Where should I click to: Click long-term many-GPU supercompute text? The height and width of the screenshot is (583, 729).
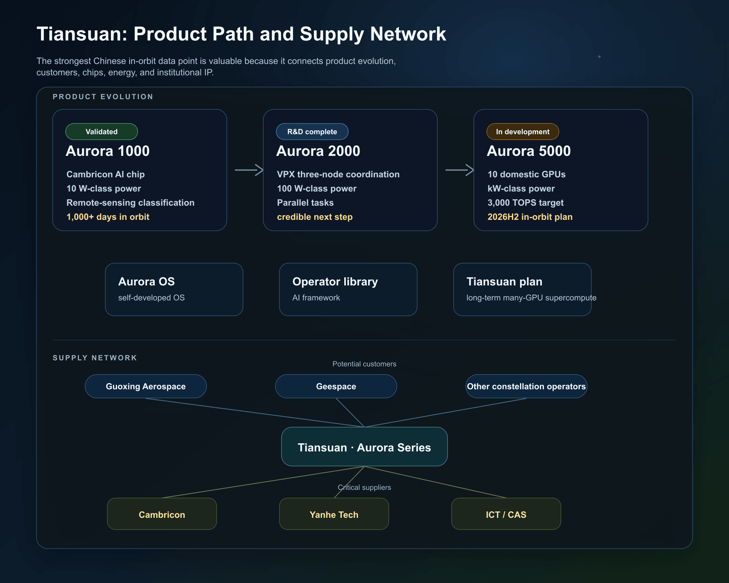coord(531,298)
